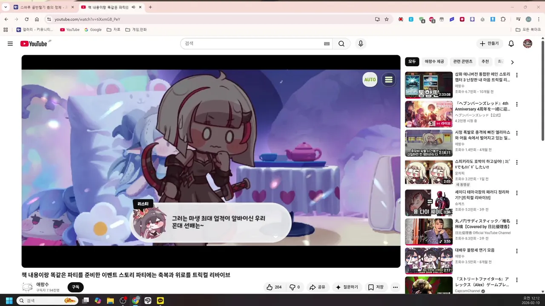Click the YouTube search magnifier button
Screen dimensions: 545x306
[x=341, y=44]
